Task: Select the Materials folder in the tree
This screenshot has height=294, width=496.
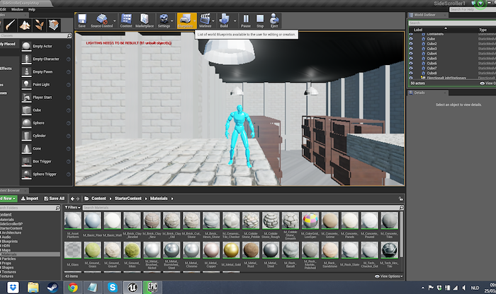Action: point(30,254)
